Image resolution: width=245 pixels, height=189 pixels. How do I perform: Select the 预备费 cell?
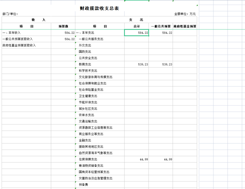coord(83,184)
